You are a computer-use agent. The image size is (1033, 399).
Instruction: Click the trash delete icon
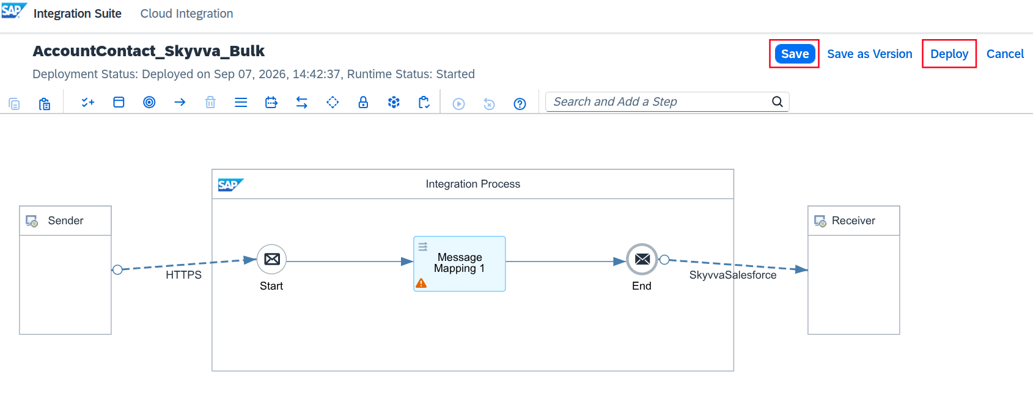[x=210, y=102]
